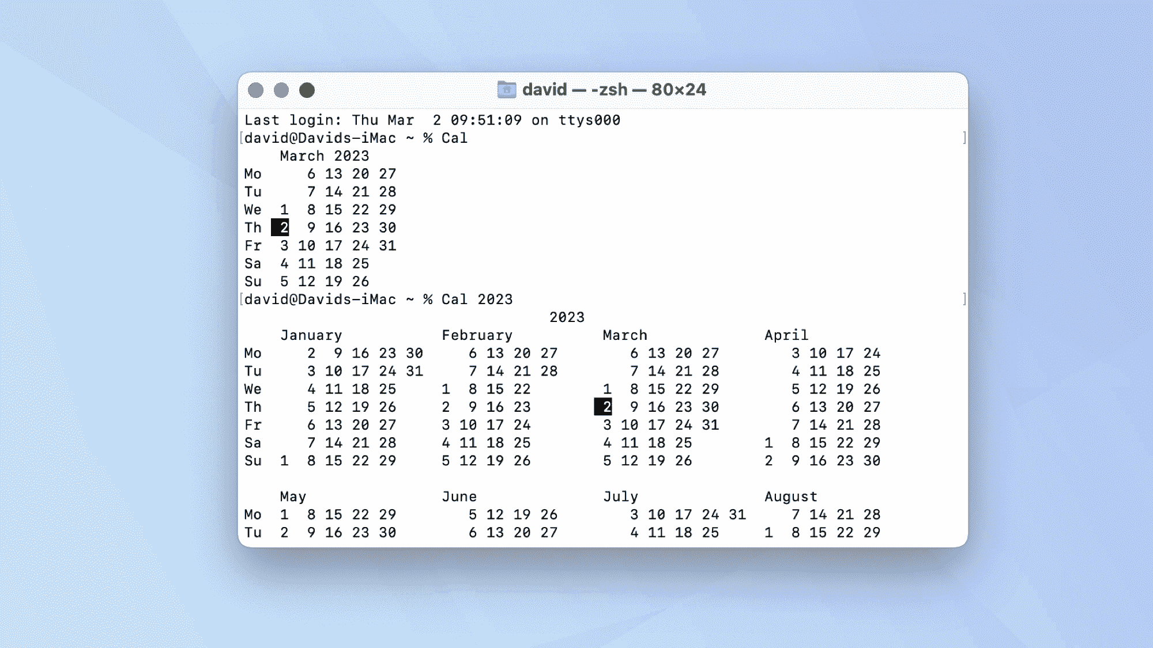Click day 31 in January's Tuesday row

415,371
